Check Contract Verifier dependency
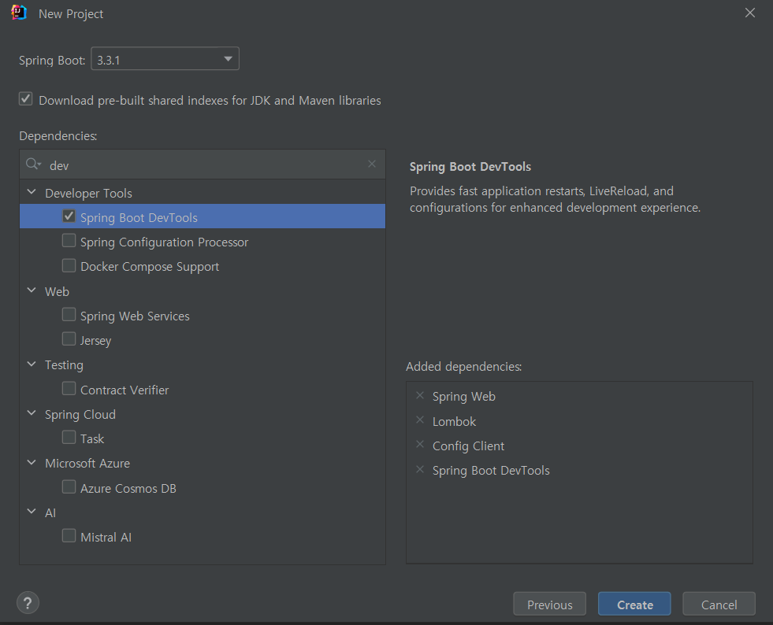The height and width of the screenshot is (625, 773). pyautogui.click(x=69, y=389)
